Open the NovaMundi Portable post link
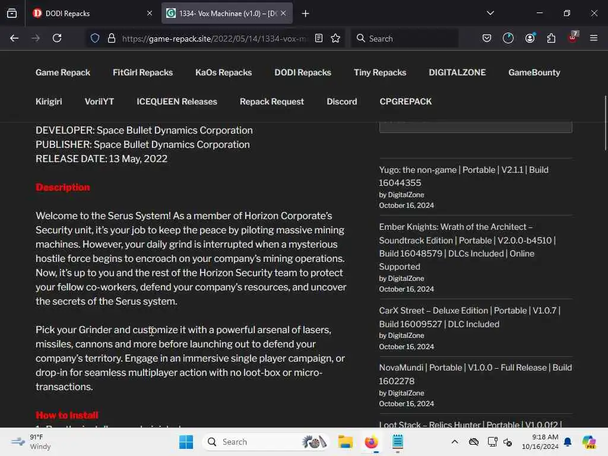Viewport: 608px width, 456px height. 476,374
